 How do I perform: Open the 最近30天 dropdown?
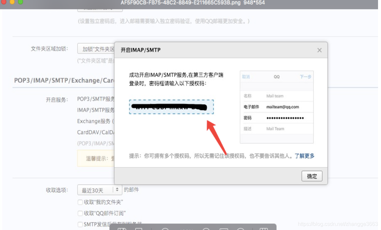[99, 190]
